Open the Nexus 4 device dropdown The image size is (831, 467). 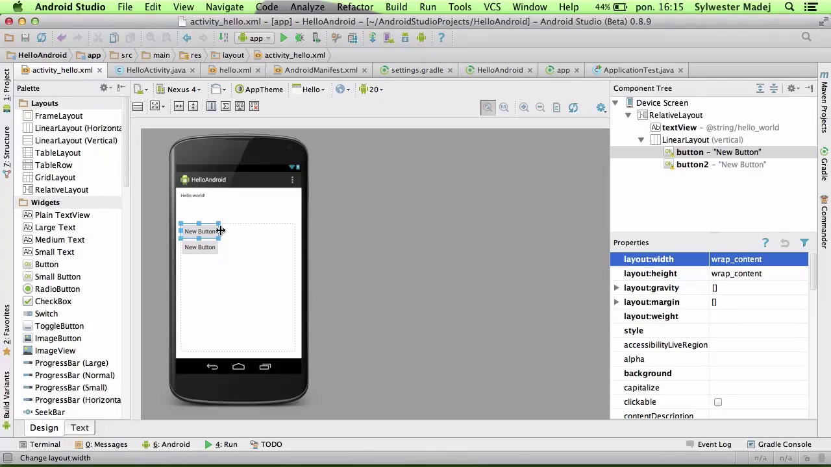click(179, 90)
